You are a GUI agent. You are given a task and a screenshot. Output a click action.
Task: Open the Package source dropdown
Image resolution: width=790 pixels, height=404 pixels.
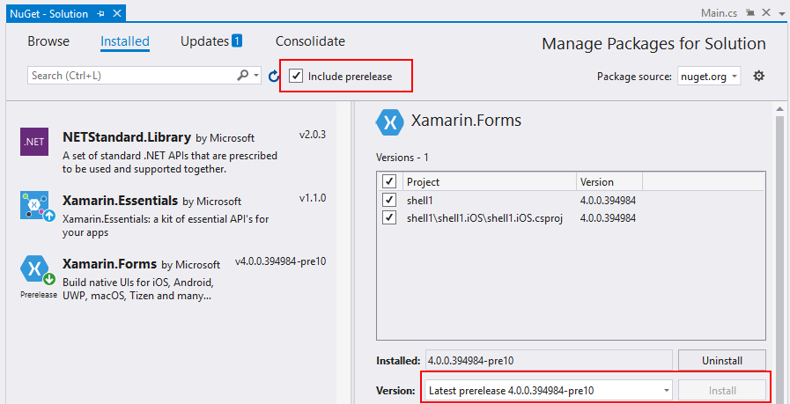709,77
